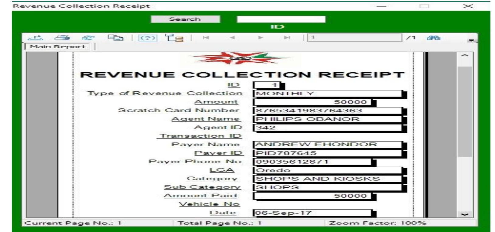Open the toolbar zoom dropdown arrow
Screen dimensions: 495x232
pyautogui.click(x=472, y=40)
